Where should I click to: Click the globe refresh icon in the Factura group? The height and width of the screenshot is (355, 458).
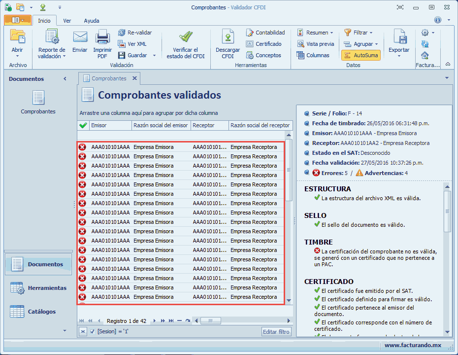425,44
